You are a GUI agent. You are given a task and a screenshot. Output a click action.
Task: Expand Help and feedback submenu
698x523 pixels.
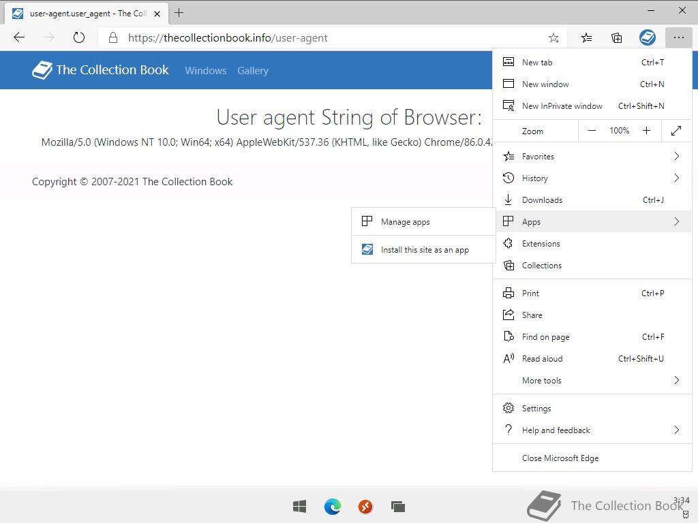coord(592,430)
